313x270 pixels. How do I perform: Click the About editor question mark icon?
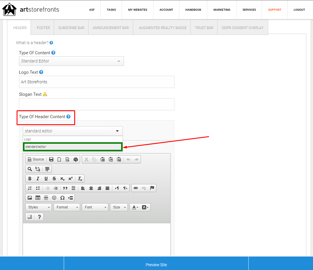(x=39, y=217)
